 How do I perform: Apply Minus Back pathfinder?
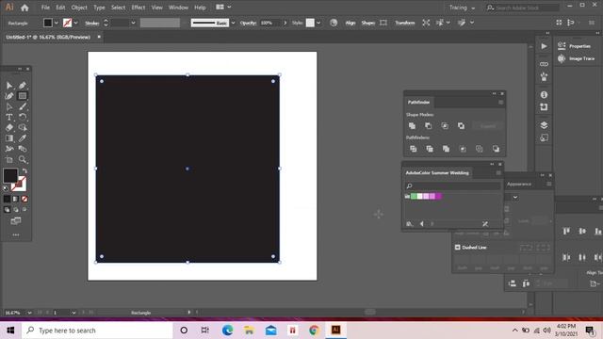[496, 149]
